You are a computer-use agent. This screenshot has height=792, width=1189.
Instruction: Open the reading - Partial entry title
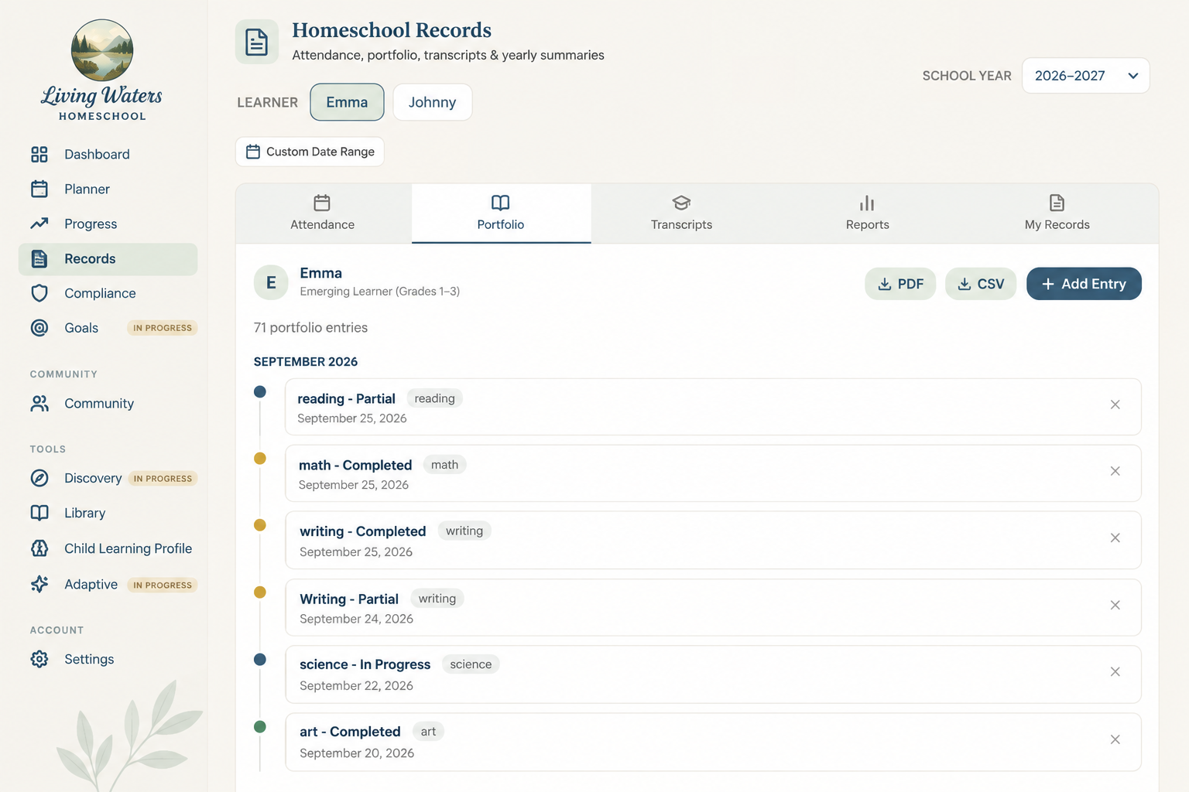[x=346, y=398]
